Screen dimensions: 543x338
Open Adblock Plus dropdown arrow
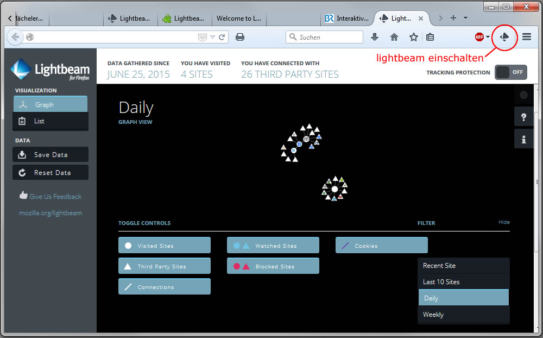point(488,37)
